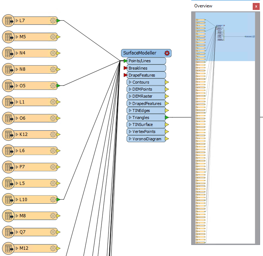Click the M5 yellow output port arrow
This screenshot has width=263, height=256.
[58, 37]
